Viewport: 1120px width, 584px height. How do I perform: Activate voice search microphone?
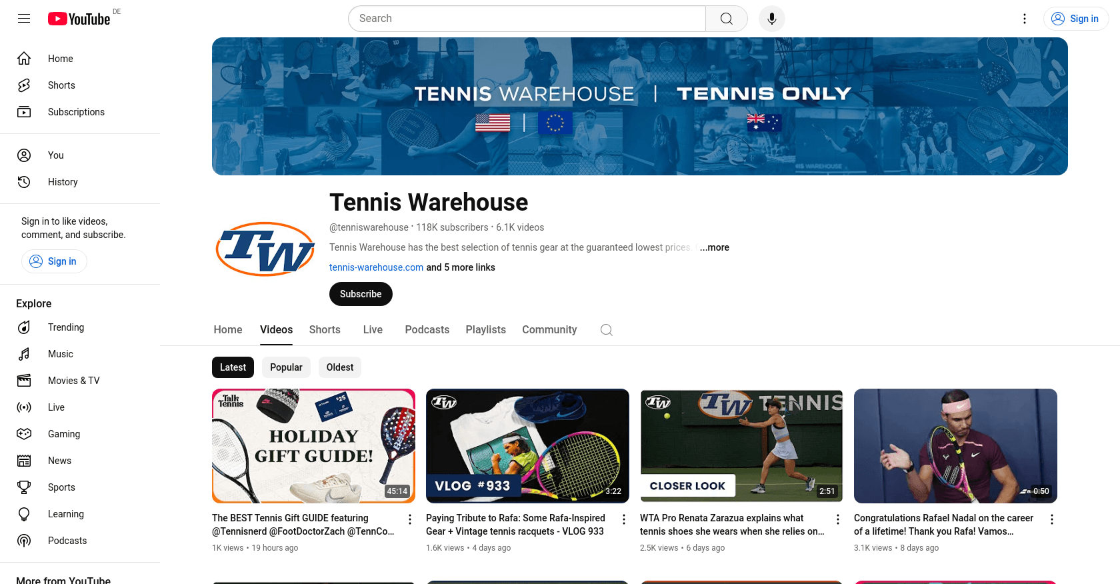tap(772, 19)
